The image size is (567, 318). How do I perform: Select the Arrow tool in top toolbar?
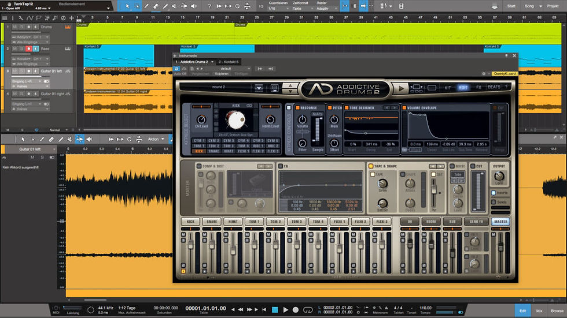tap(127, 6)
